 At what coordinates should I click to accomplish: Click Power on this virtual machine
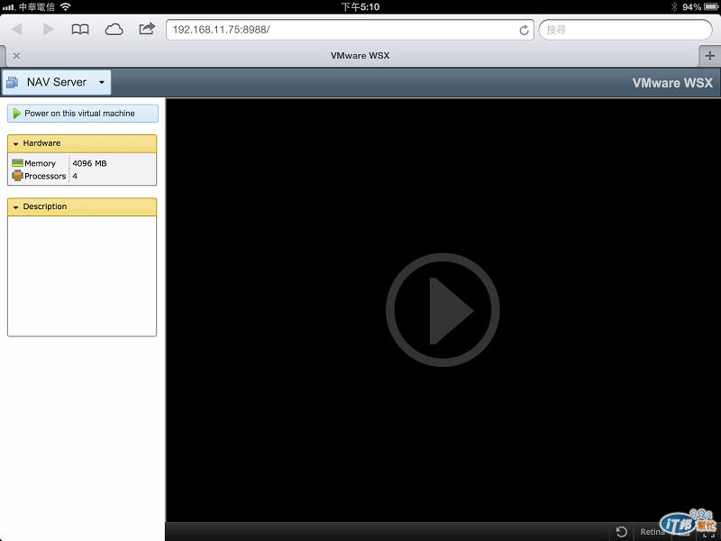click(83, 114)
